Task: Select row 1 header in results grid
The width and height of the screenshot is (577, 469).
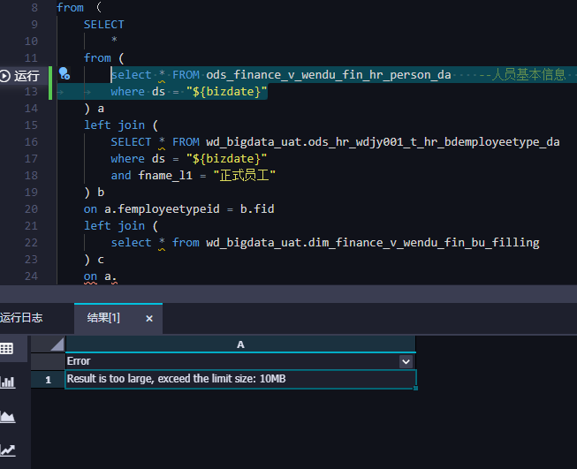Action: point(48,379)
